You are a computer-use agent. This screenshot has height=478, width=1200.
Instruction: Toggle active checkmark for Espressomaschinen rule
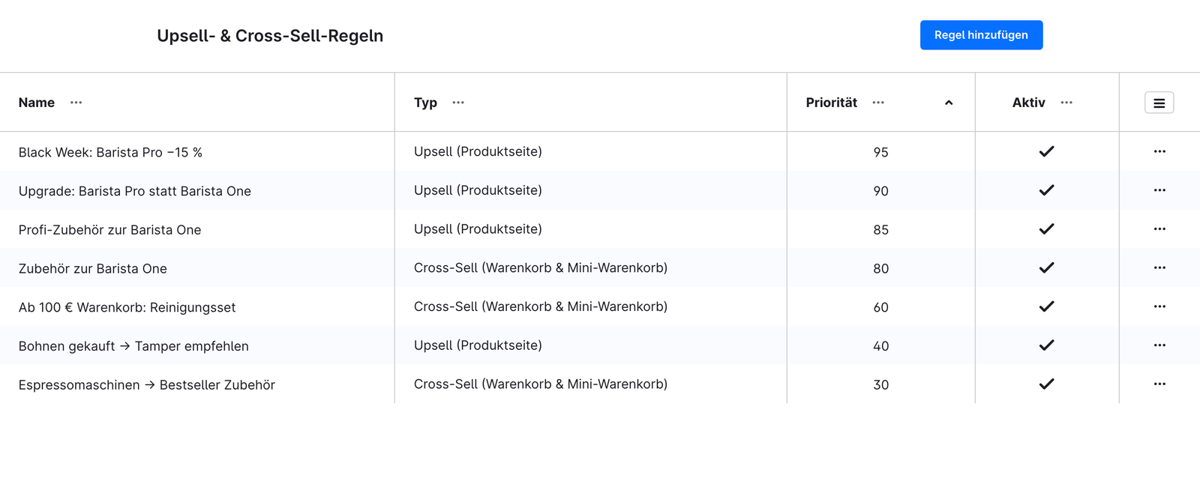pos(1046,384)
